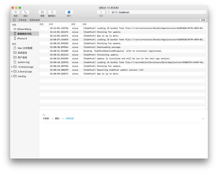Click the 共享 (Share) toolbar icon
218x173 pixels.
[x=101, y=12]
